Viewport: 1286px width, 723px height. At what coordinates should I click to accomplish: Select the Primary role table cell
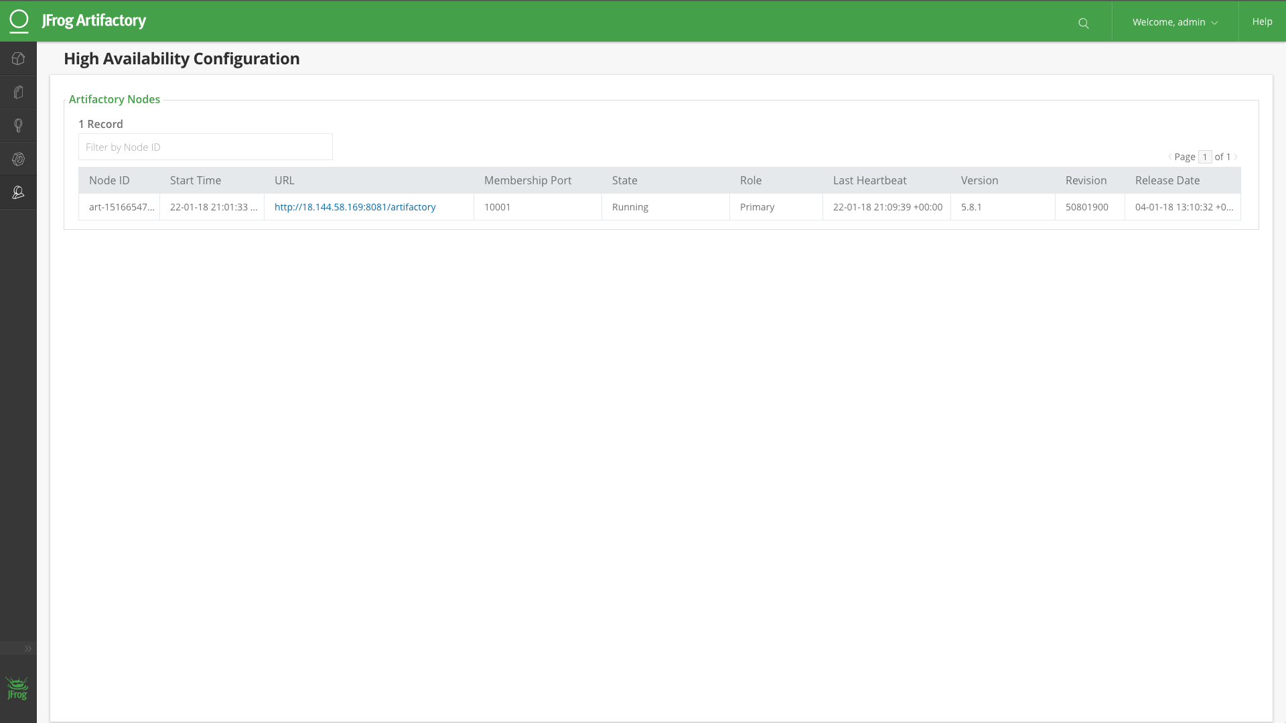coord(758,207)
